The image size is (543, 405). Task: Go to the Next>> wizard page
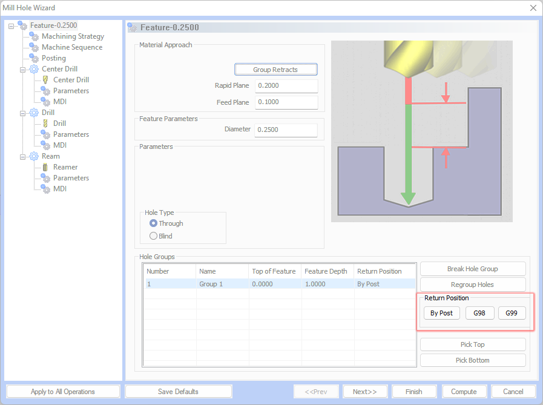tap(365, 392)
